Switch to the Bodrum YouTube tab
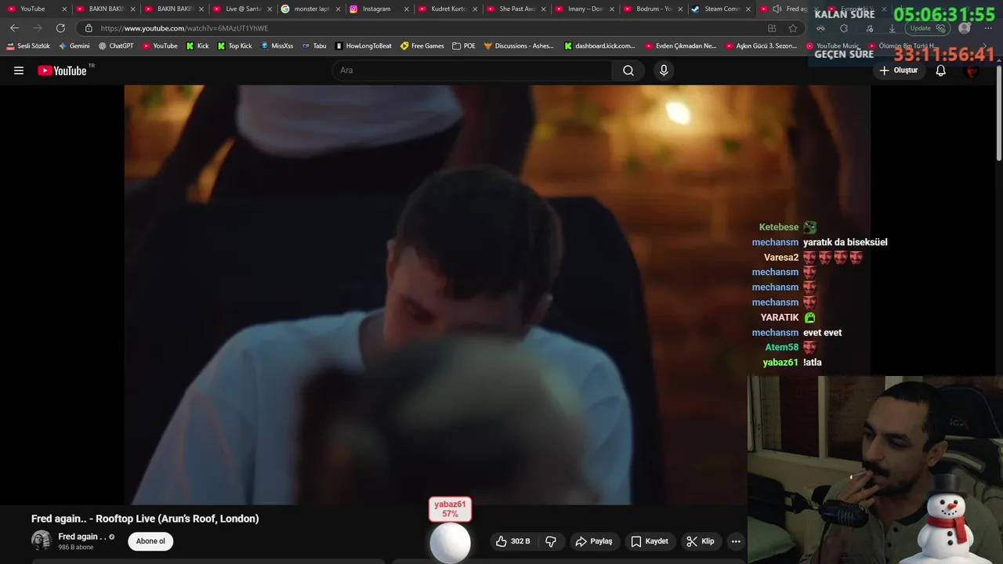1003x564 pixels. 650,9
